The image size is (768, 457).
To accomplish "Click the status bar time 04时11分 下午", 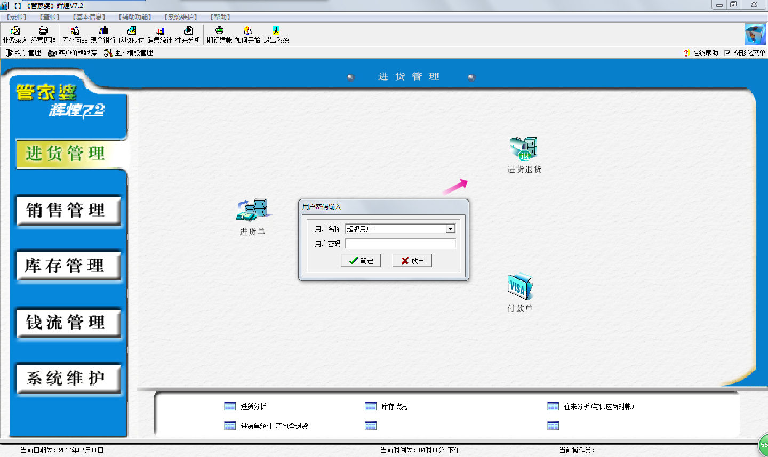I will pos(439,451).
